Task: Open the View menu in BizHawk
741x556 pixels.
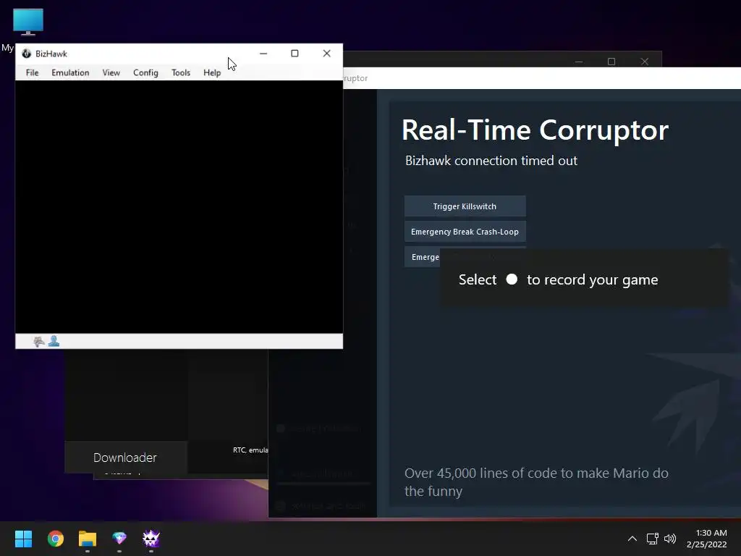Action: pyautogui.click(x=111, y=73)
